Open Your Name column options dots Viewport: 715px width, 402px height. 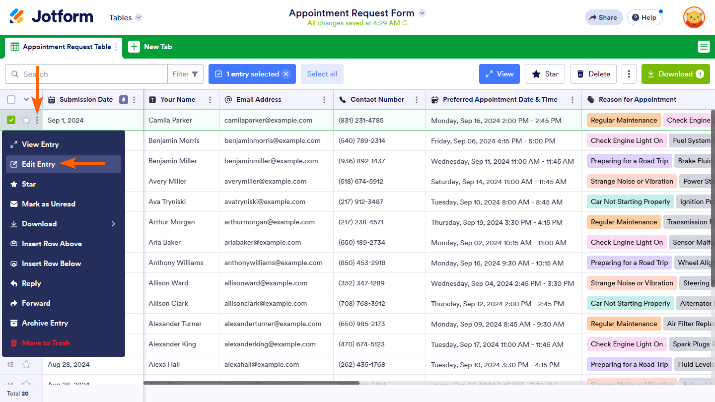coord(210,99)
